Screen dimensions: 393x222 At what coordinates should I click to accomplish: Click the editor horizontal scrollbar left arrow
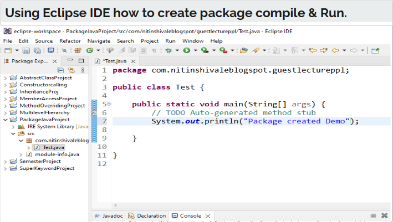pyautogui.click(x=115, y=205)
